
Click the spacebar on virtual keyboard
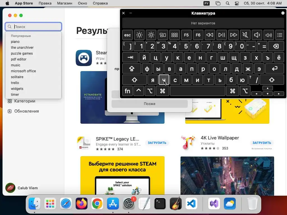tap(198, 91)
